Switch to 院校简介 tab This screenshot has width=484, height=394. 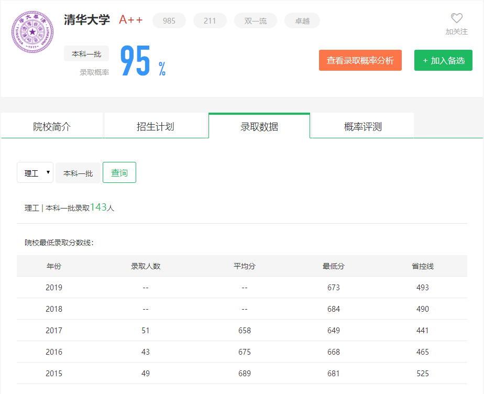[52, 126]
